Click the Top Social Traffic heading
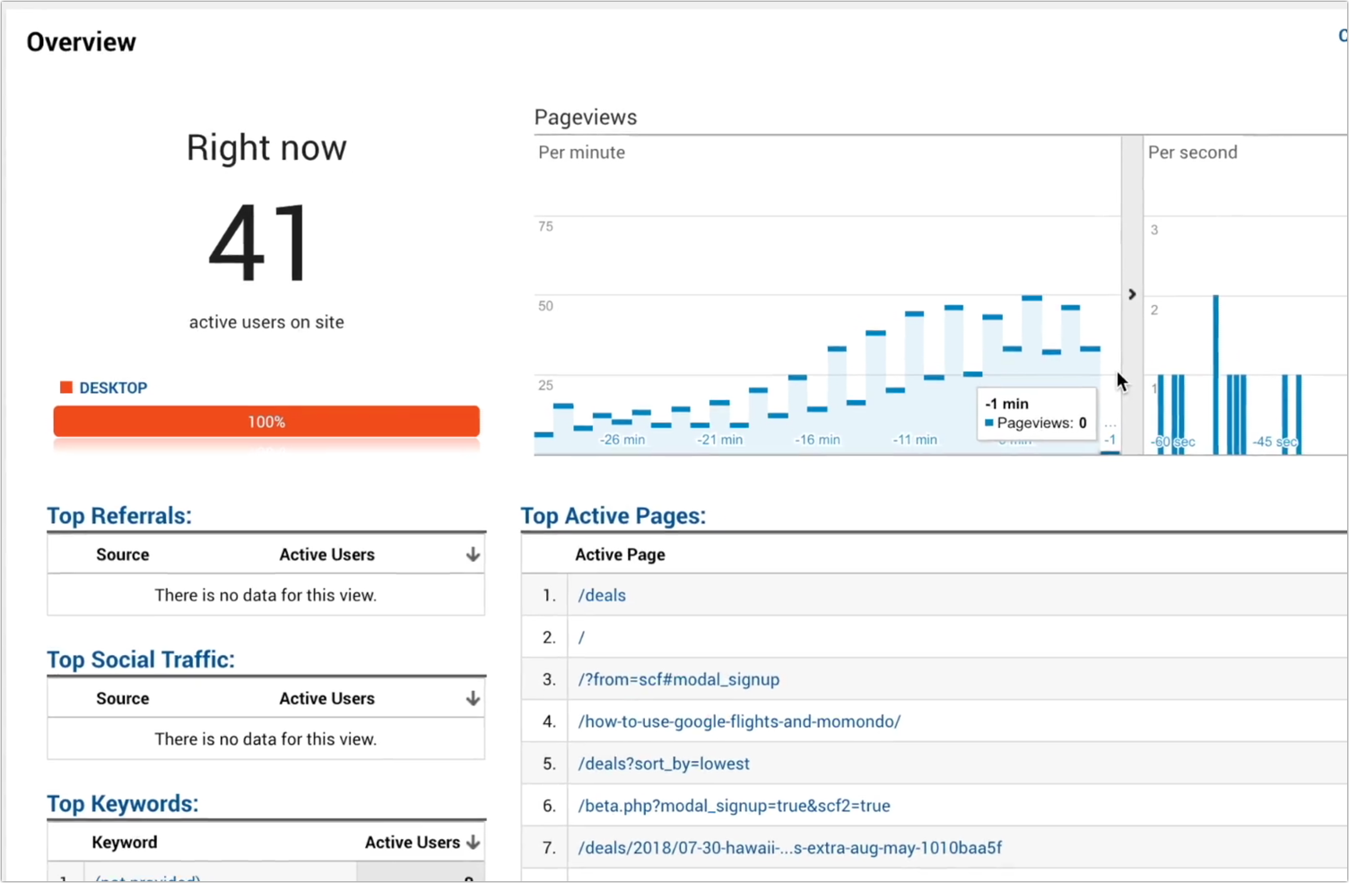 pos(141,660)
